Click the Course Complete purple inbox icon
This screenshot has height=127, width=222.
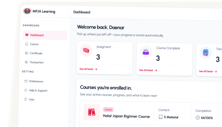146,52
